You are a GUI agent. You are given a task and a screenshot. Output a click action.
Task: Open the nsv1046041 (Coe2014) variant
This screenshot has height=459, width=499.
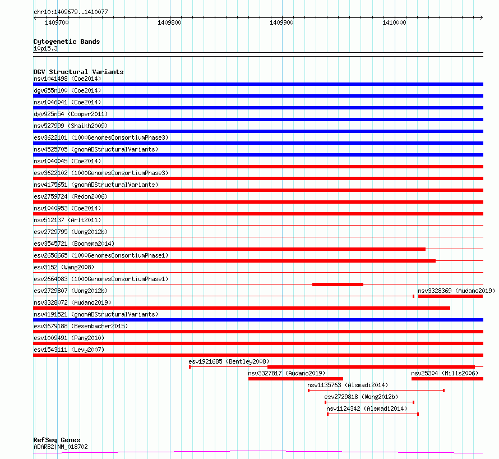[67, 102]
